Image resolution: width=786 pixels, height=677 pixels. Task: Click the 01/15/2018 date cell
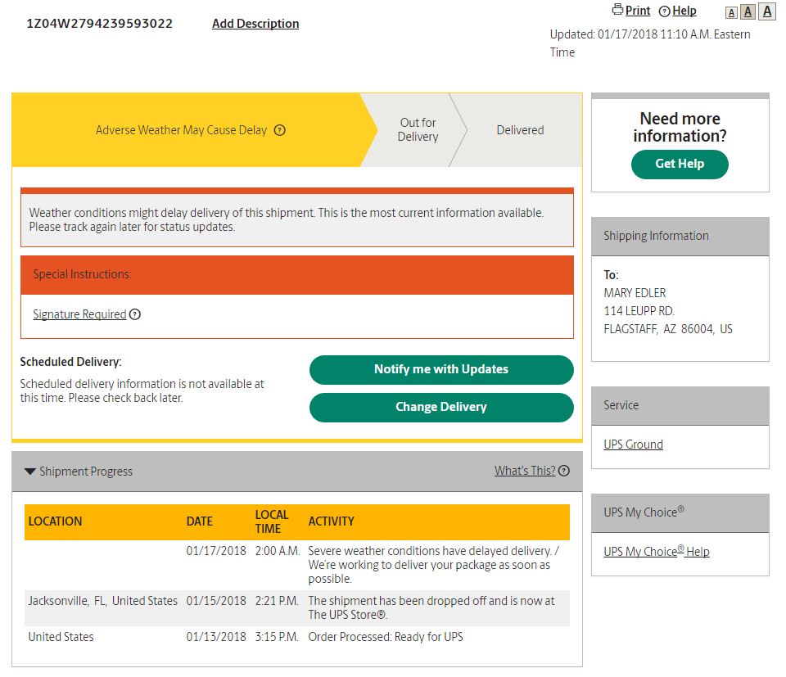(216, 601)
